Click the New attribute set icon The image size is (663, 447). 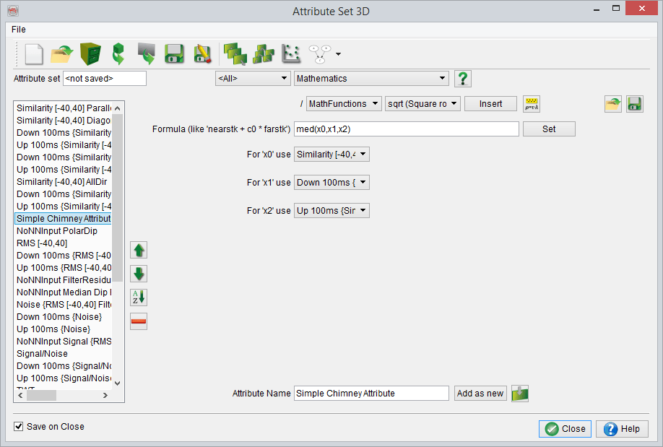(x=34, y=53)
